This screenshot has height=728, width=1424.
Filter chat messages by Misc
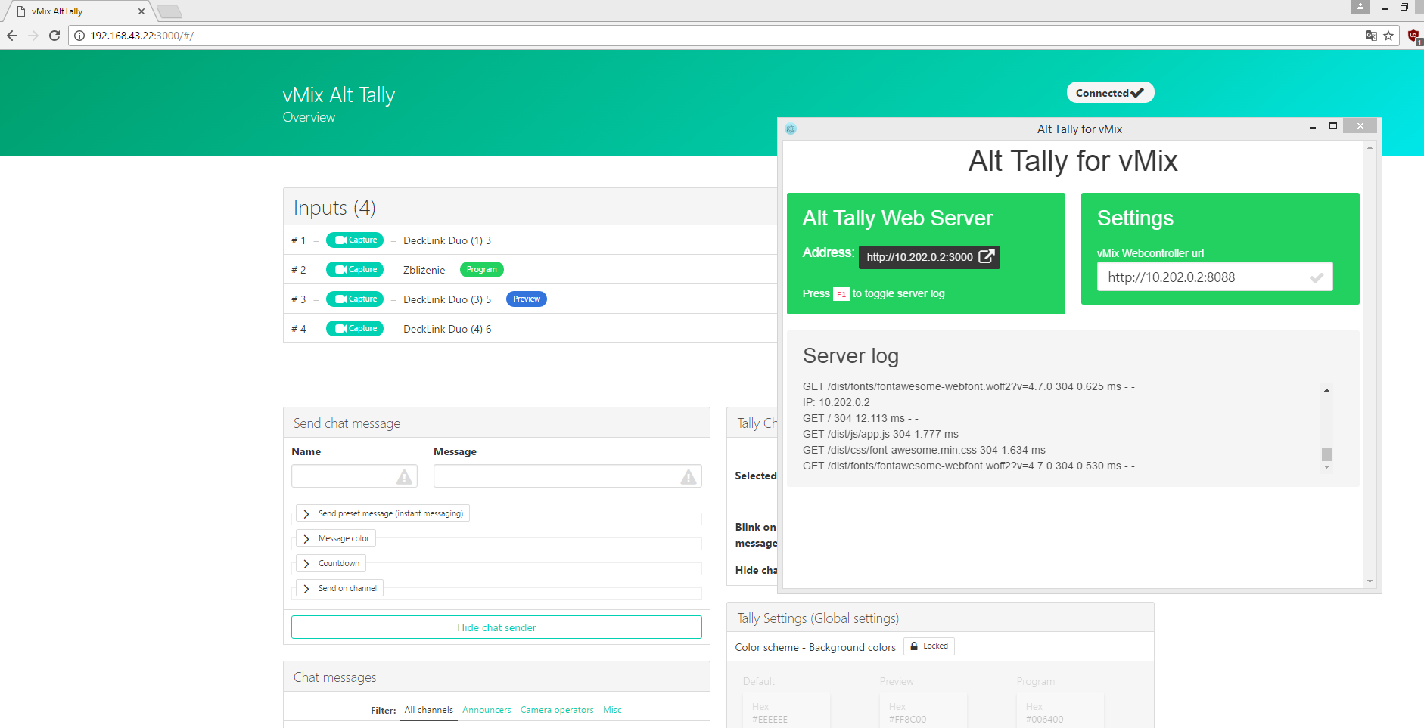pyautogui.click(x=612, y=710)
